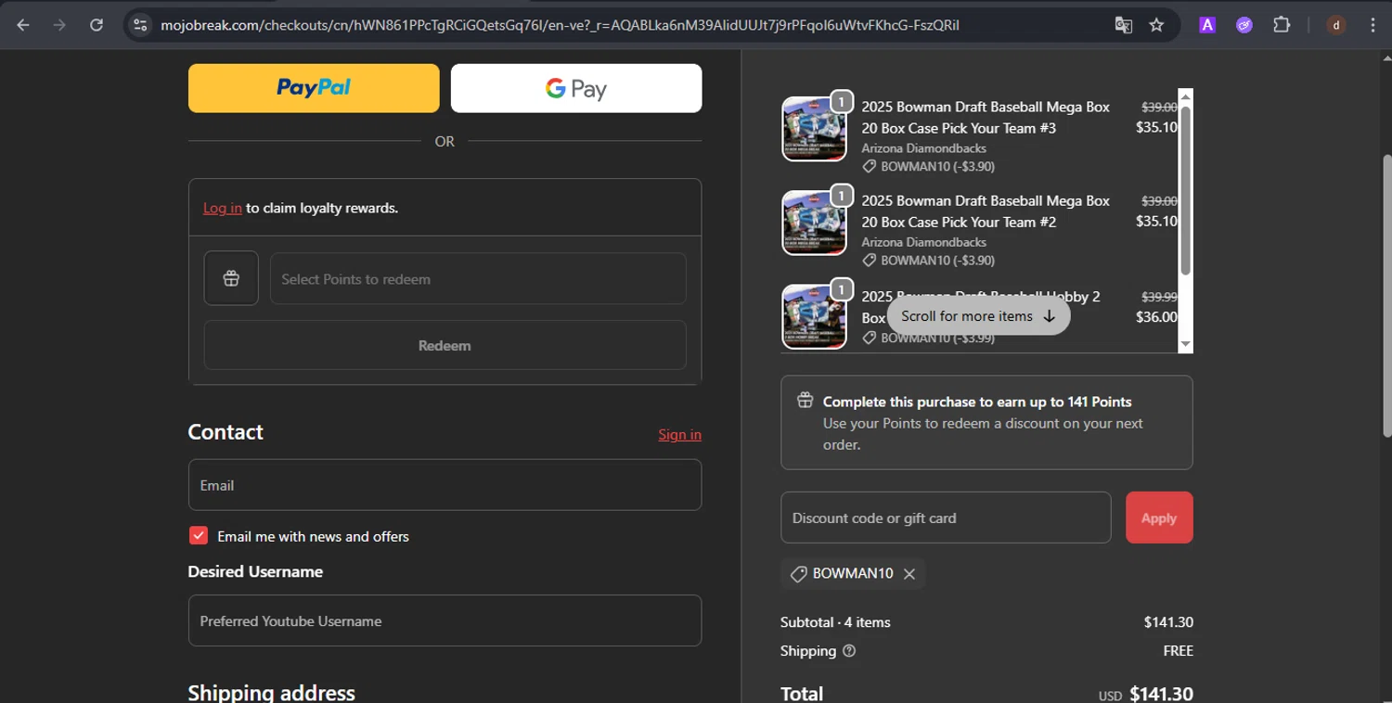Focus the Preferred Youtube Username field
The image size is (1392, 703).
pos(445,620)
